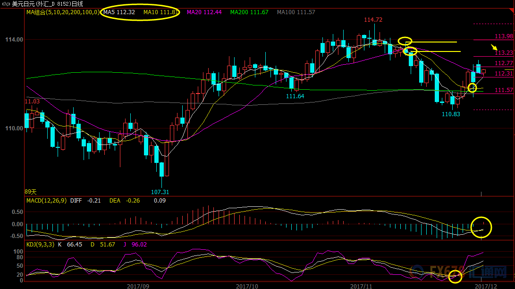Select the 114.72 high price label
Screen dimensions: 515x289
(x=373, y=20)
